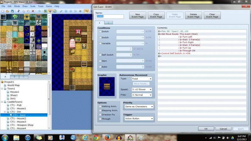Click the New Event Page button
The height and width of the screenshot is (141, 251).
(137, 15)
